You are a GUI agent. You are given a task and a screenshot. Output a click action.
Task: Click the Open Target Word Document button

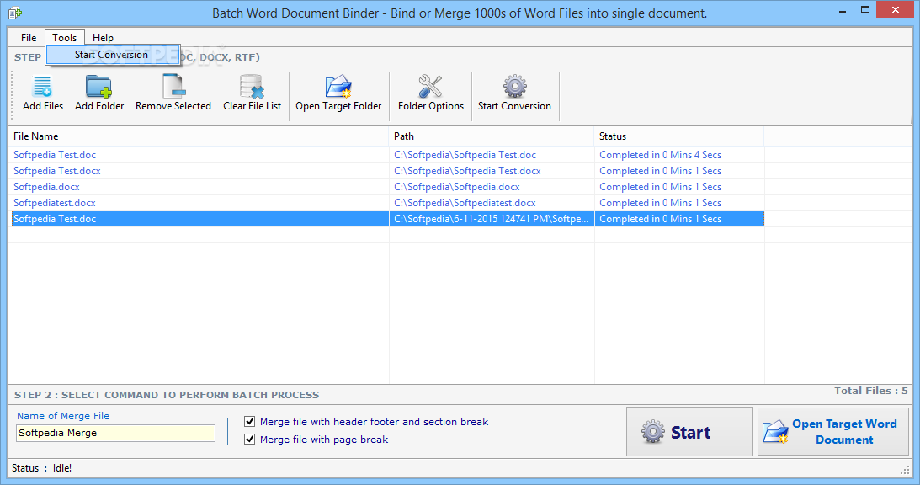coord(833,432)
